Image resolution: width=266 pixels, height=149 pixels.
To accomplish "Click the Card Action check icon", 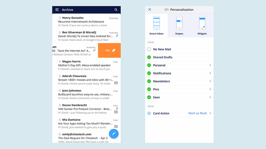I will (149, 113).
